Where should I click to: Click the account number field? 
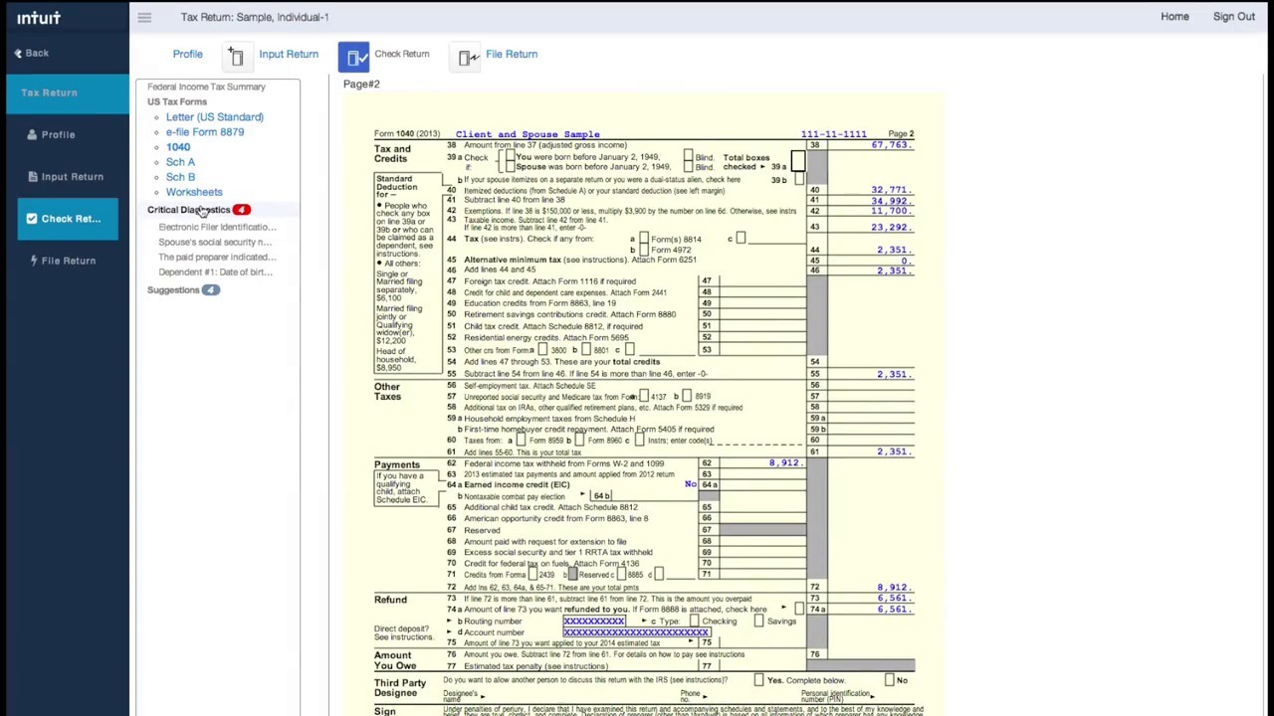tap(636, 632)
